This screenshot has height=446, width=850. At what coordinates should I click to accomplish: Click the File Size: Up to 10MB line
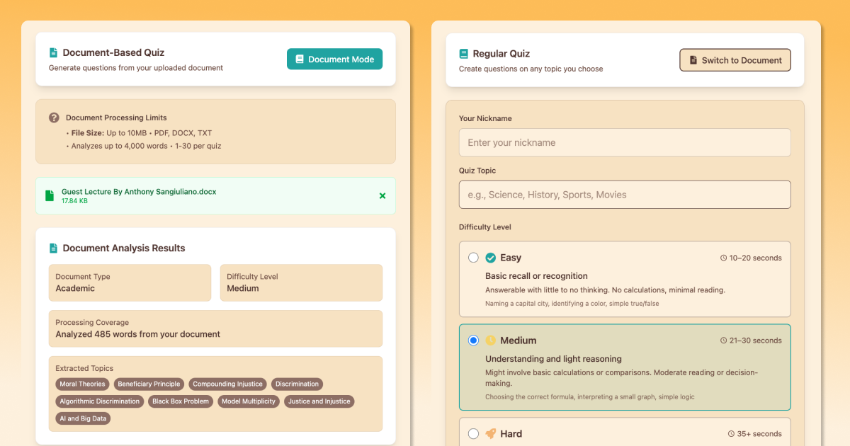pyautogui.click(x=140, y=133)
